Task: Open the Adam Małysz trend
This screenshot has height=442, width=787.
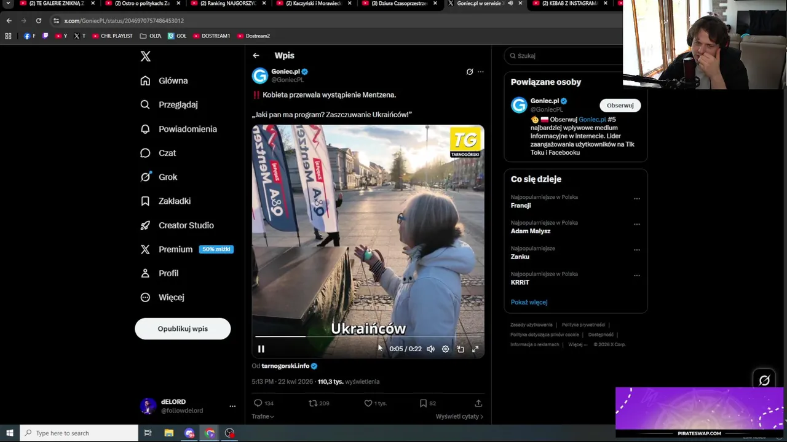Action: [531, 231]
